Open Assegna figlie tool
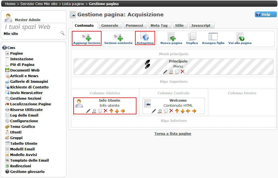278x178 pixels. (x=213, y=38)
